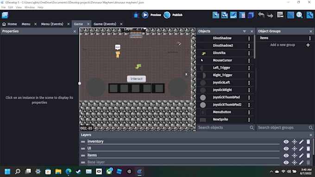315x177 pixels.
Task: Select the Right_Trigger object
Action: (222, 75)
